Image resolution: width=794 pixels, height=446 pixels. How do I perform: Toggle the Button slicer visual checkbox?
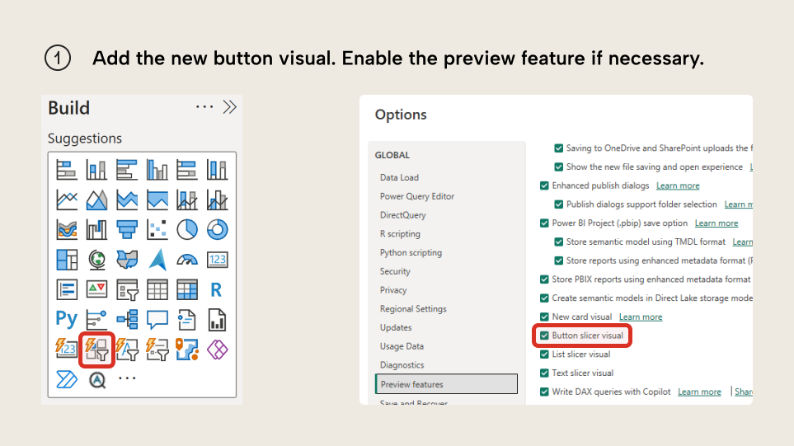pos(544,336)
